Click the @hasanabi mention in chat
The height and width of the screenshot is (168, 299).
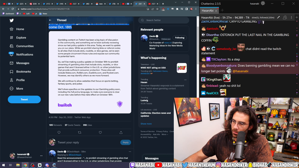pyautogui.click(x=240, y=71)
